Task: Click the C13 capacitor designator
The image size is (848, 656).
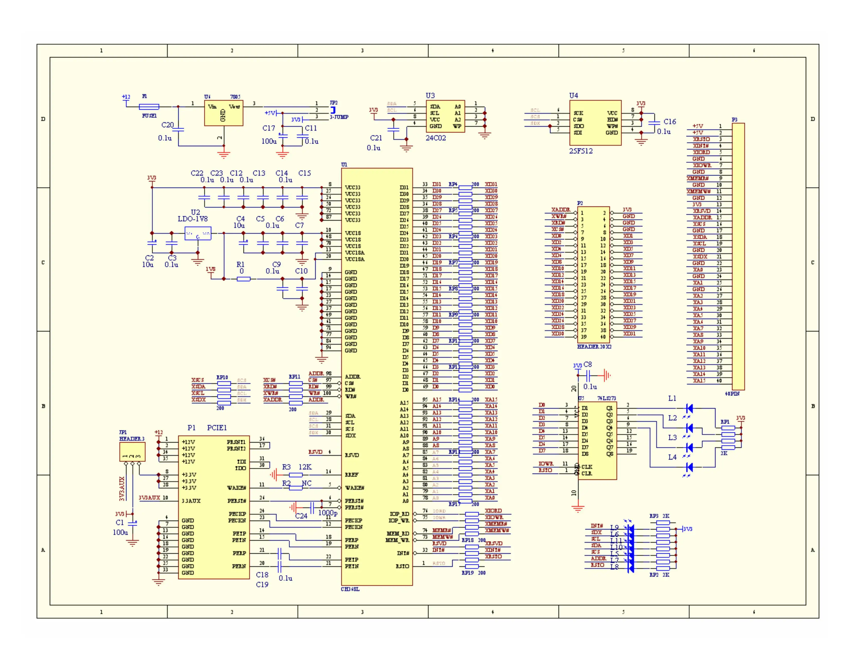Action: click(x=259, y=173)
